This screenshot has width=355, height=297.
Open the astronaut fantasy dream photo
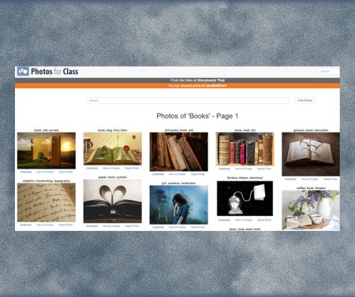pyautogui.click(x=245, y=199)
